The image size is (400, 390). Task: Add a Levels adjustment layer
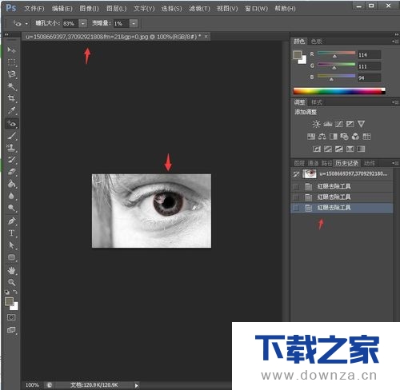pos(328,124)
